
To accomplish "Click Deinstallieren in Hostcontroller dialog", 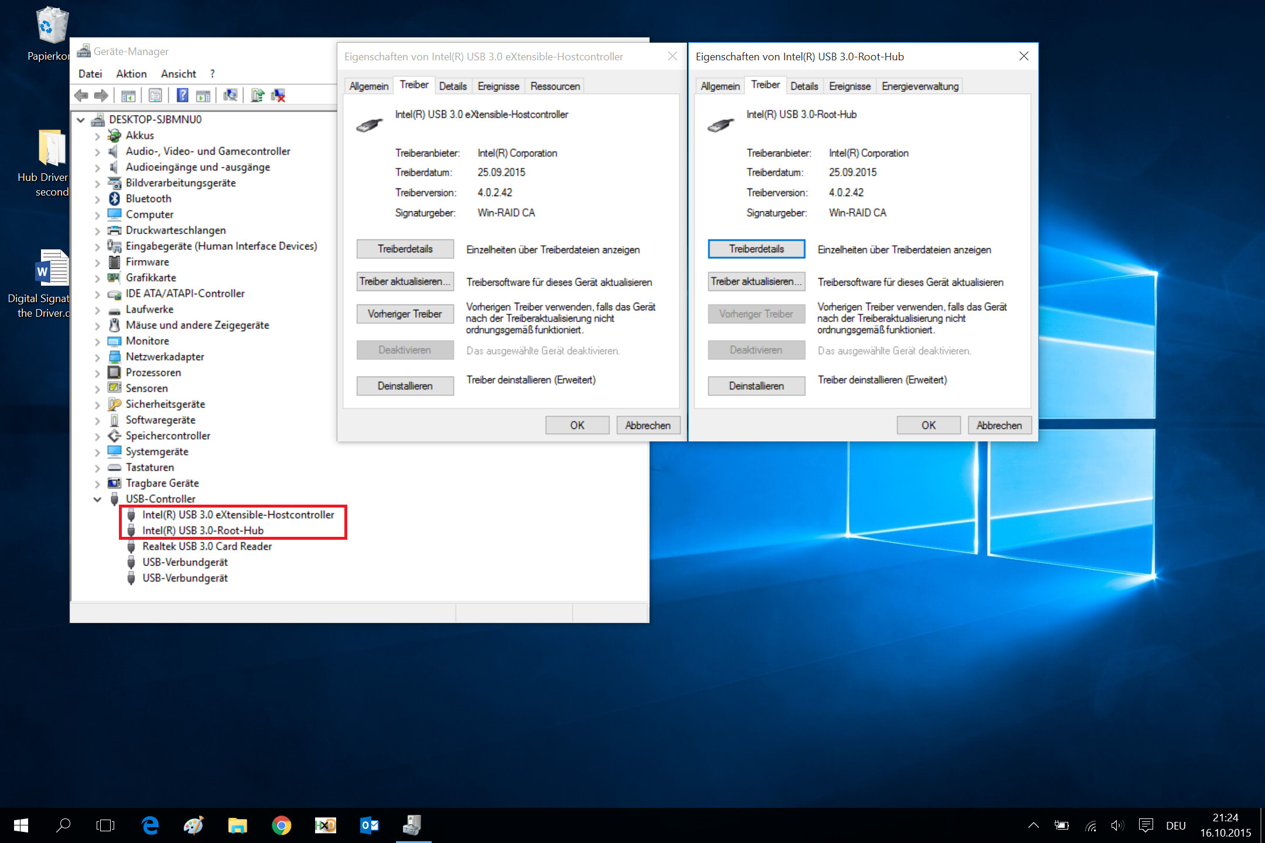I will [405, 386].
